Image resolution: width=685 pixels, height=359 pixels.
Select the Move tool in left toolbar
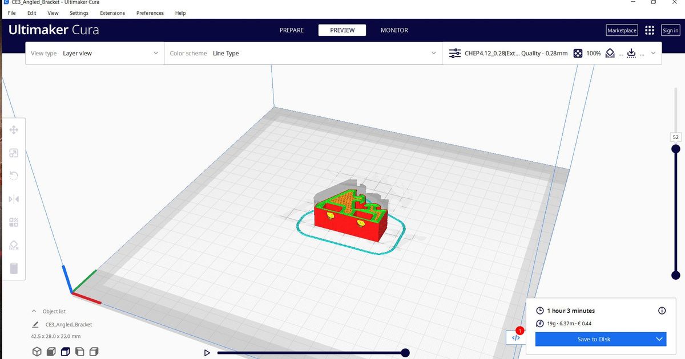point(14,130)
